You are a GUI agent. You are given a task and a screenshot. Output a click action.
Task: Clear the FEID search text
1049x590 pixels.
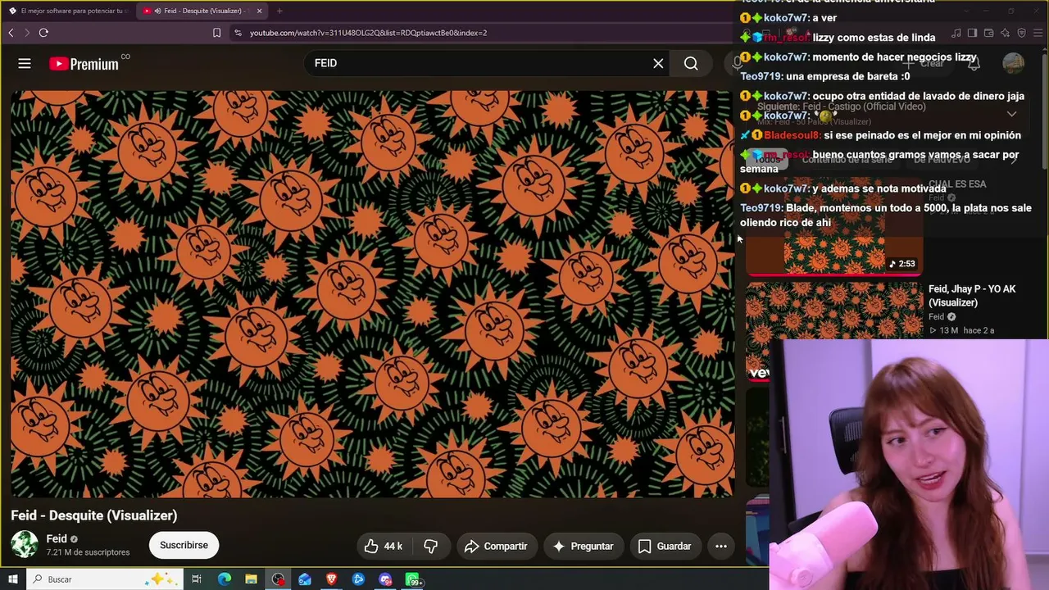(x=658, y=63)
